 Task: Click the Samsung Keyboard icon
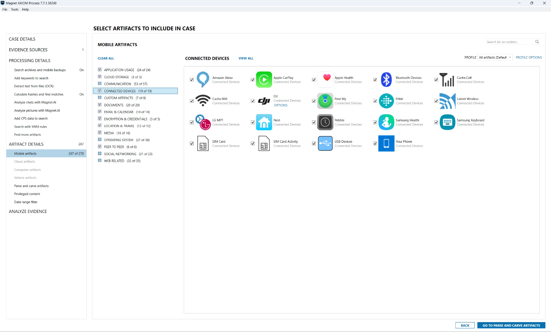tap(447, 122)
